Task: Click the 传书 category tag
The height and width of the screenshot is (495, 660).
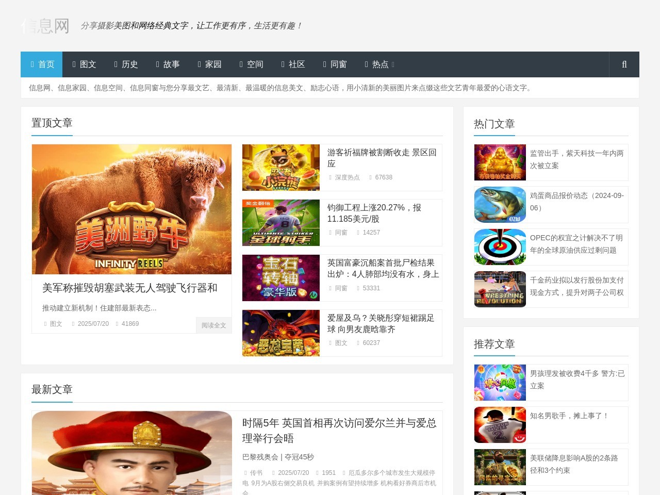Action: pyautogui.click(x=256, y=473)
